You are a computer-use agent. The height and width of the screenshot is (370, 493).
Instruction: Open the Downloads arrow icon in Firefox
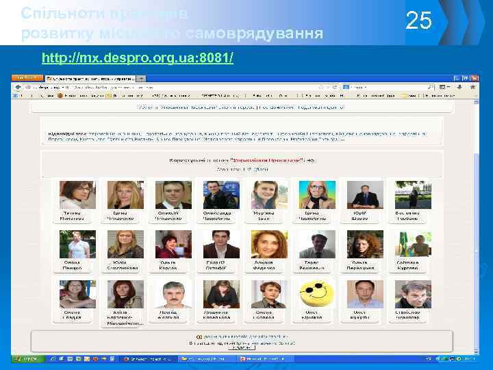pyautogui.click(x=459, y=87)
